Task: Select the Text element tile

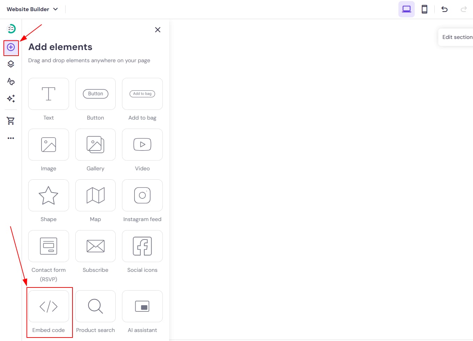Action: (x=49, y=94)
